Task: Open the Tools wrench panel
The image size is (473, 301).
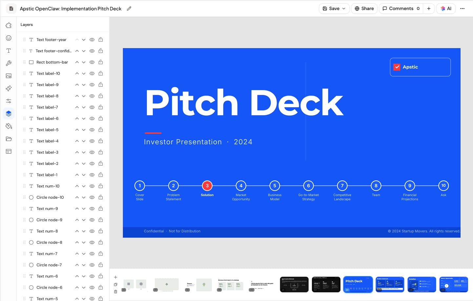Action: coord(8,63)
